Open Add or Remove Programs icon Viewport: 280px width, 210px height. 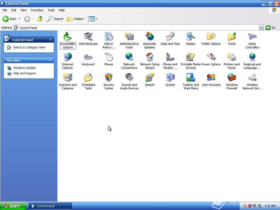point(109,40)
